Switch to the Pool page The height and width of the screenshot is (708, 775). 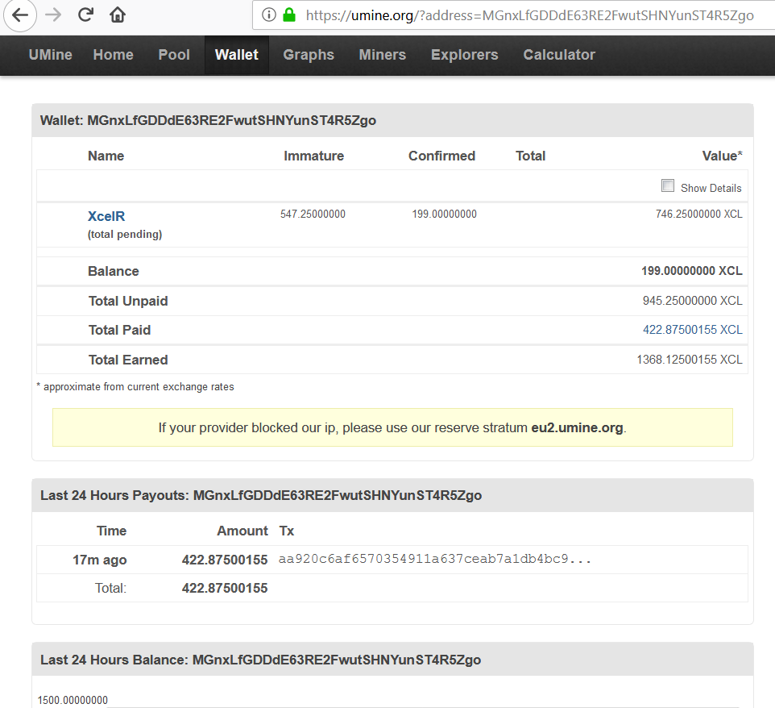click(174, 55)
